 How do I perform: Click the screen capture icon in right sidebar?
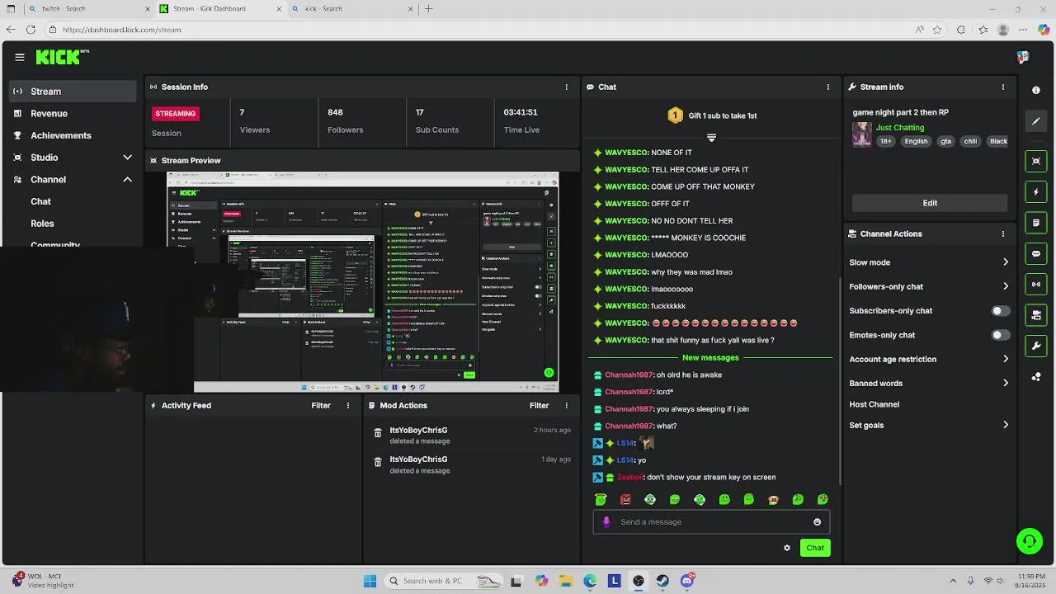point(1036,161)
